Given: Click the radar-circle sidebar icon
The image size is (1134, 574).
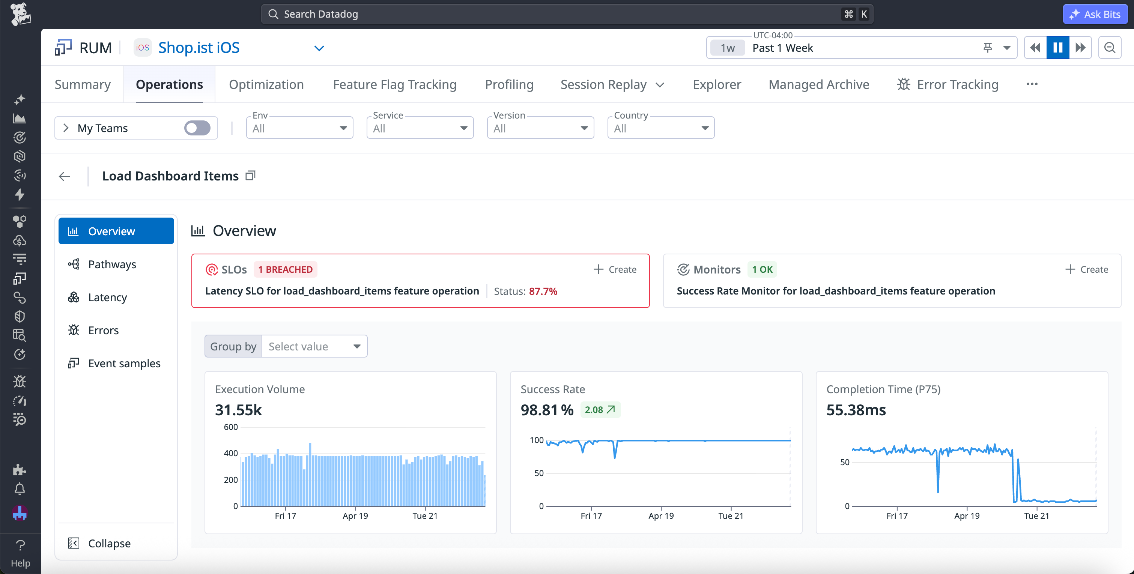Looking at the screenshot, I should (x=20, y=175).
